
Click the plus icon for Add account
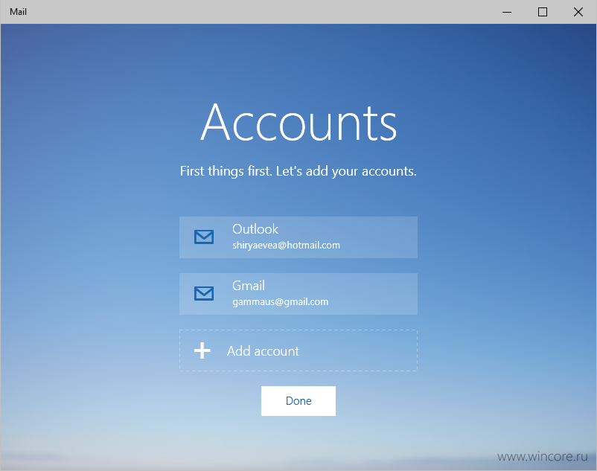click(x=202, y=350)
